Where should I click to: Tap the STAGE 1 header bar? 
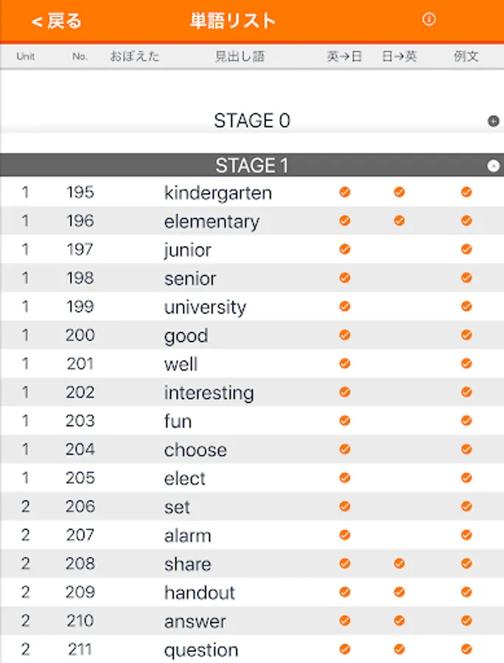[251, 166]
